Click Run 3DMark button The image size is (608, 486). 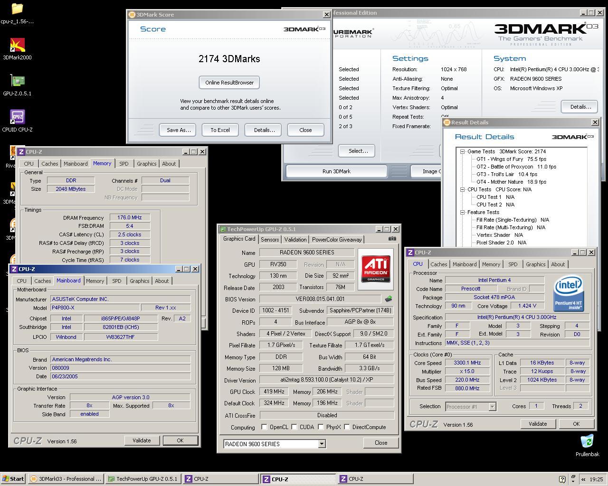coord(336,171)
